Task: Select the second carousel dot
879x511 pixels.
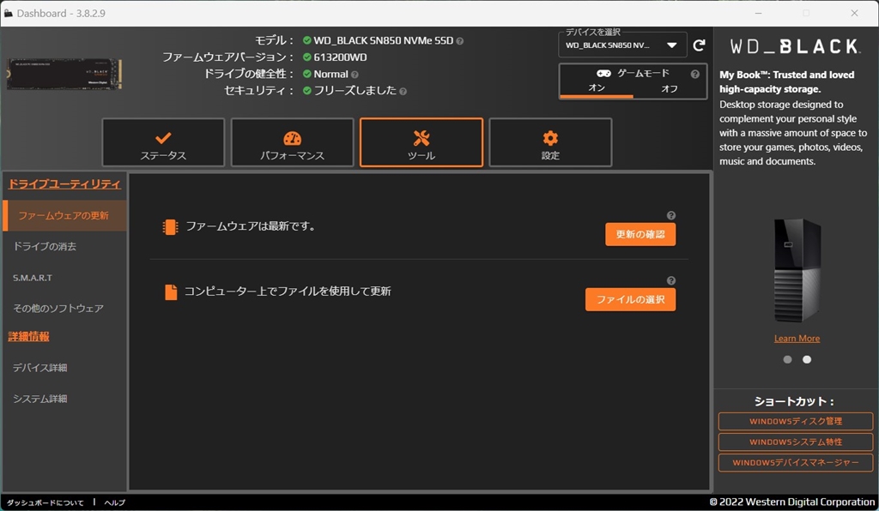Action: click(807, 359)
